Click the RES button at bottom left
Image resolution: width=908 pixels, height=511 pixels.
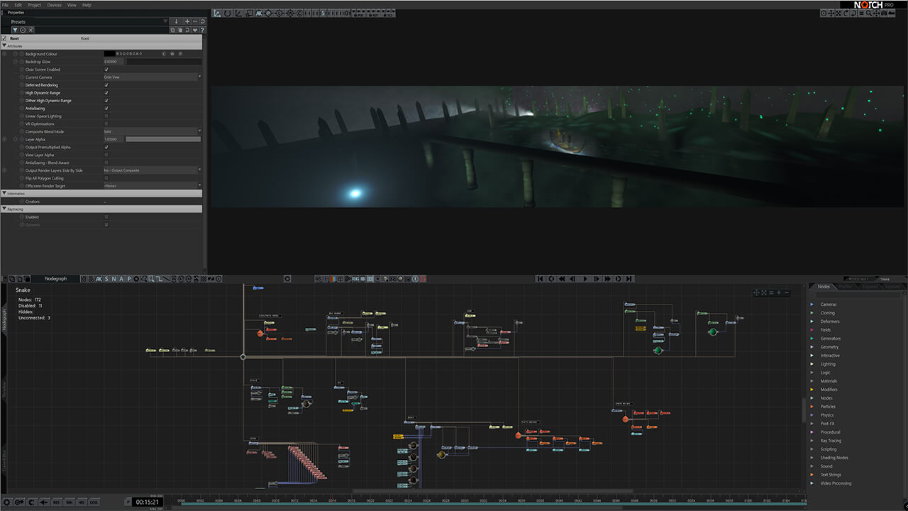[x=57, y=502]
